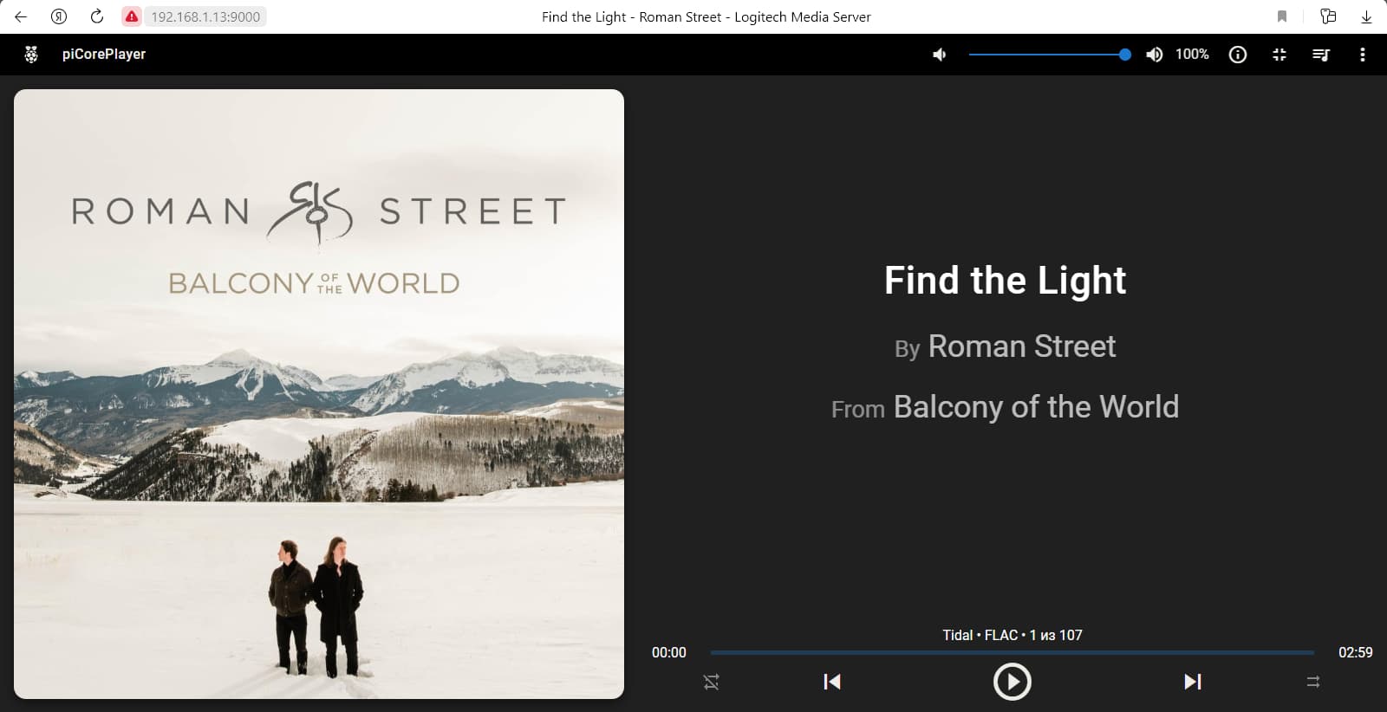Toggle shuffle mode off icon
Image resolution: width=1387 pixels, height=712 pixels.
[x=712, y=683]
